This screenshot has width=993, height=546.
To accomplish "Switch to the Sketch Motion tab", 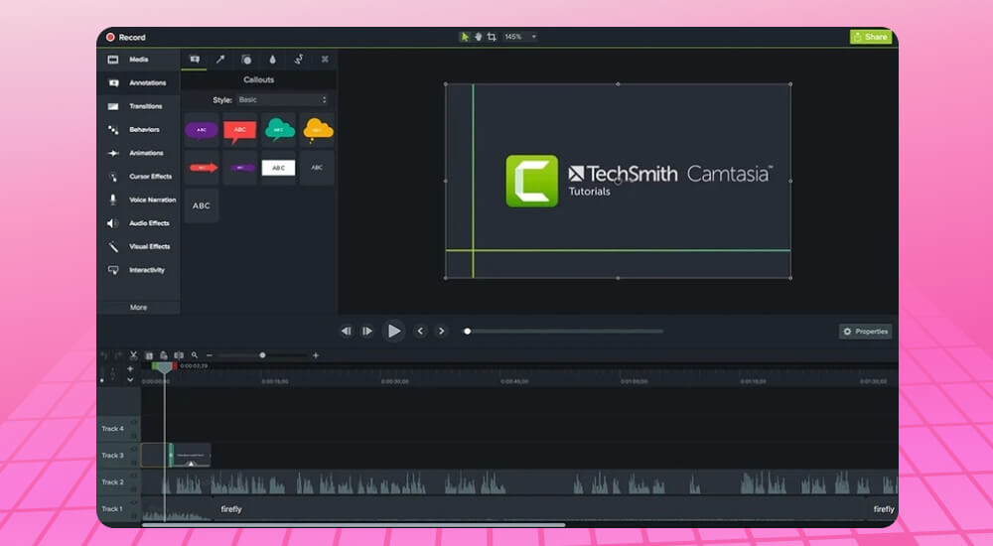I will coord(298,60).
